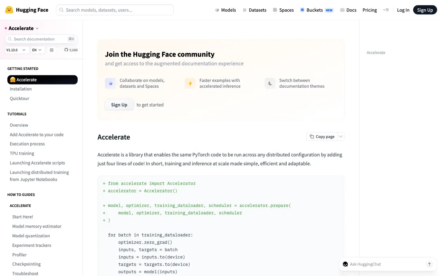Expand the Accelerate library switcher chevron

37,28
